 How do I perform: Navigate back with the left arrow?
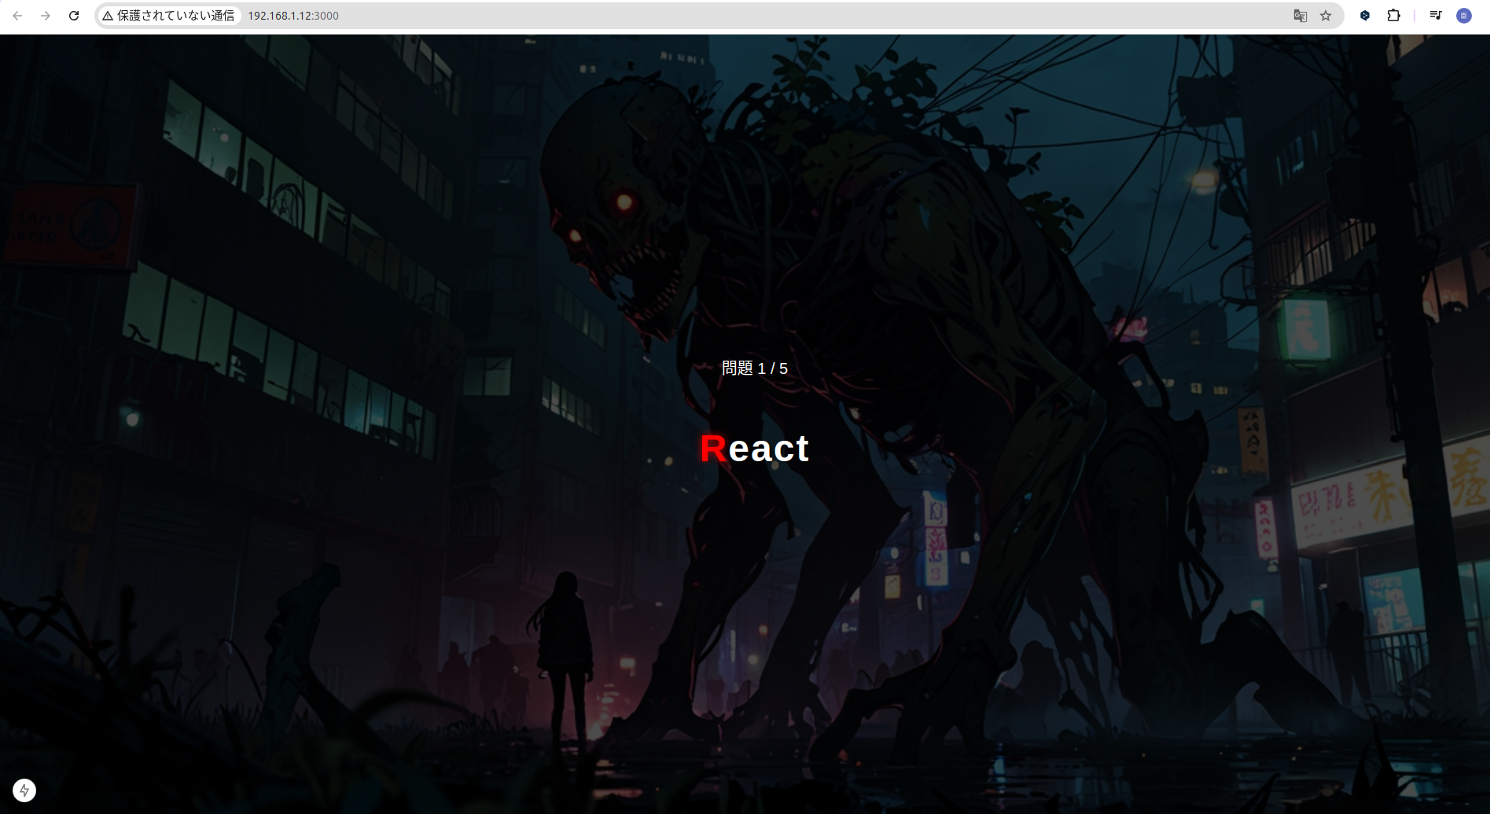coord(17,15)
